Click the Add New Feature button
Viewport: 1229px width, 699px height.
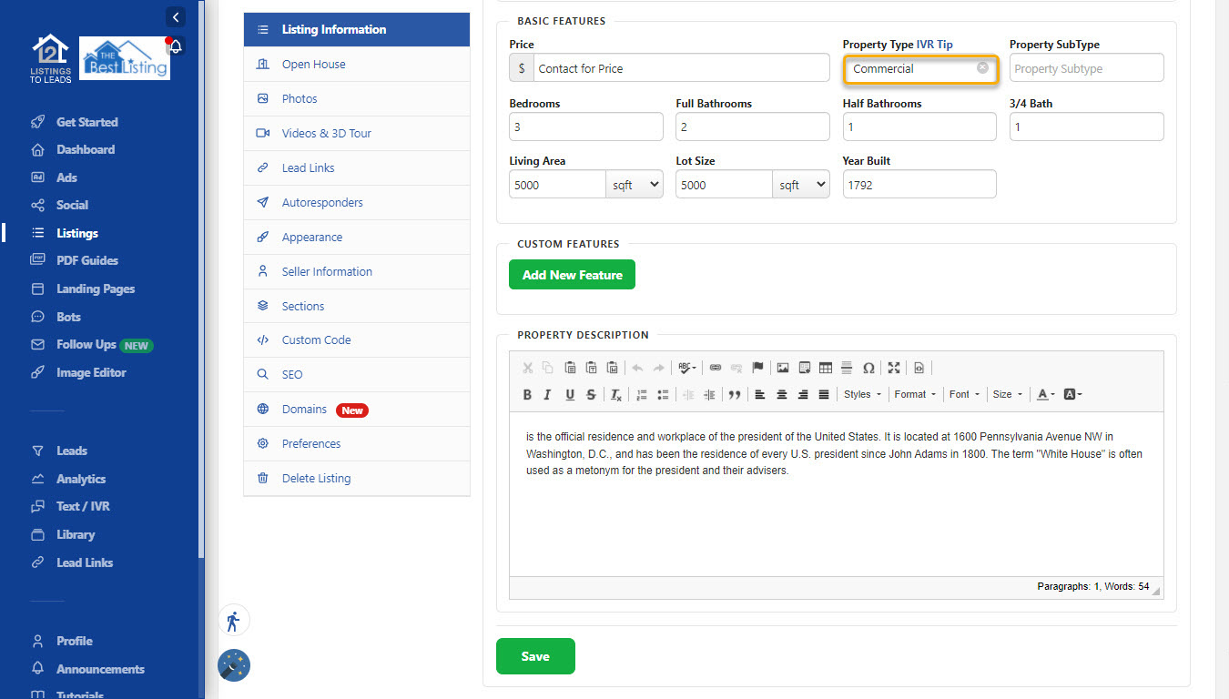click(572, 275)
